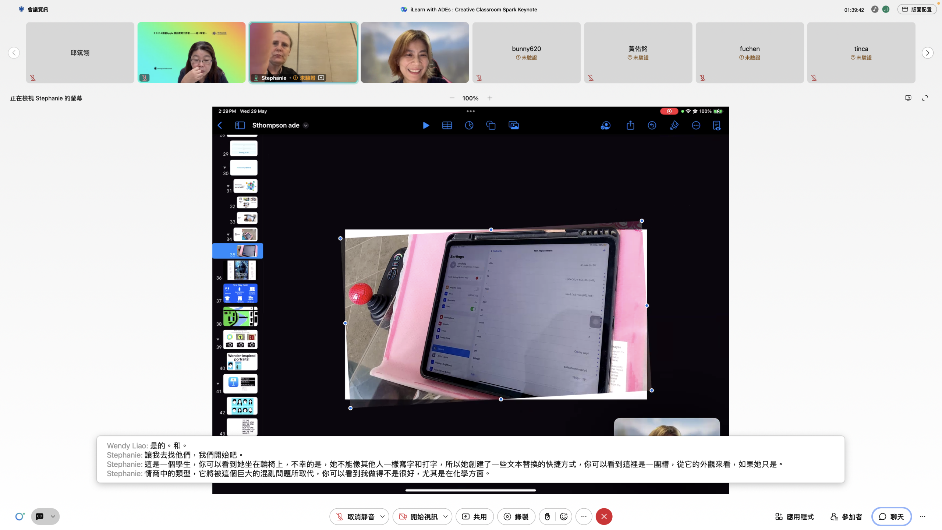This screenshot has width=942, height=530.
Task: Click the Keynote insert chart icon
Action: (469, 126)
